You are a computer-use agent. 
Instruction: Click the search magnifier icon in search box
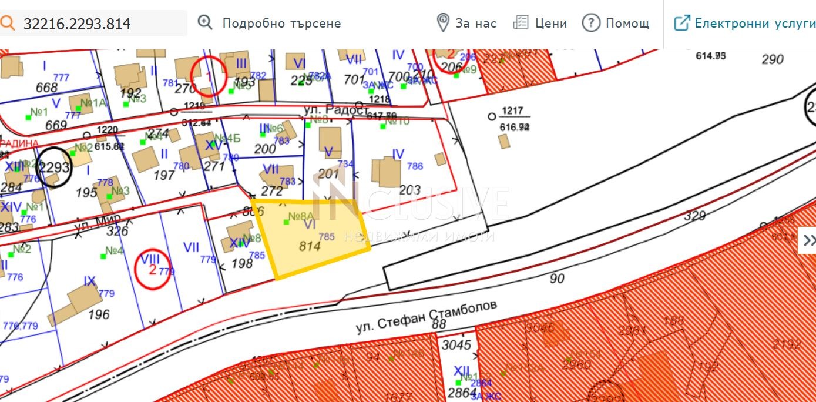[x=7, y=23]
